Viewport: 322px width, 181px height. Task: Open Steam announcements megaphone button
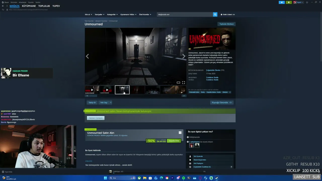pos(282,2)
